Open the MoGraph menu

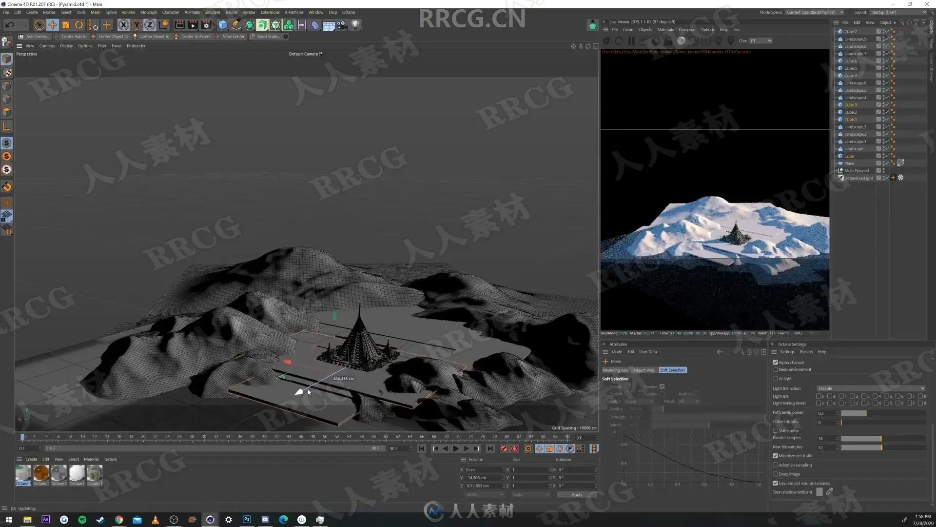[148, 12]
